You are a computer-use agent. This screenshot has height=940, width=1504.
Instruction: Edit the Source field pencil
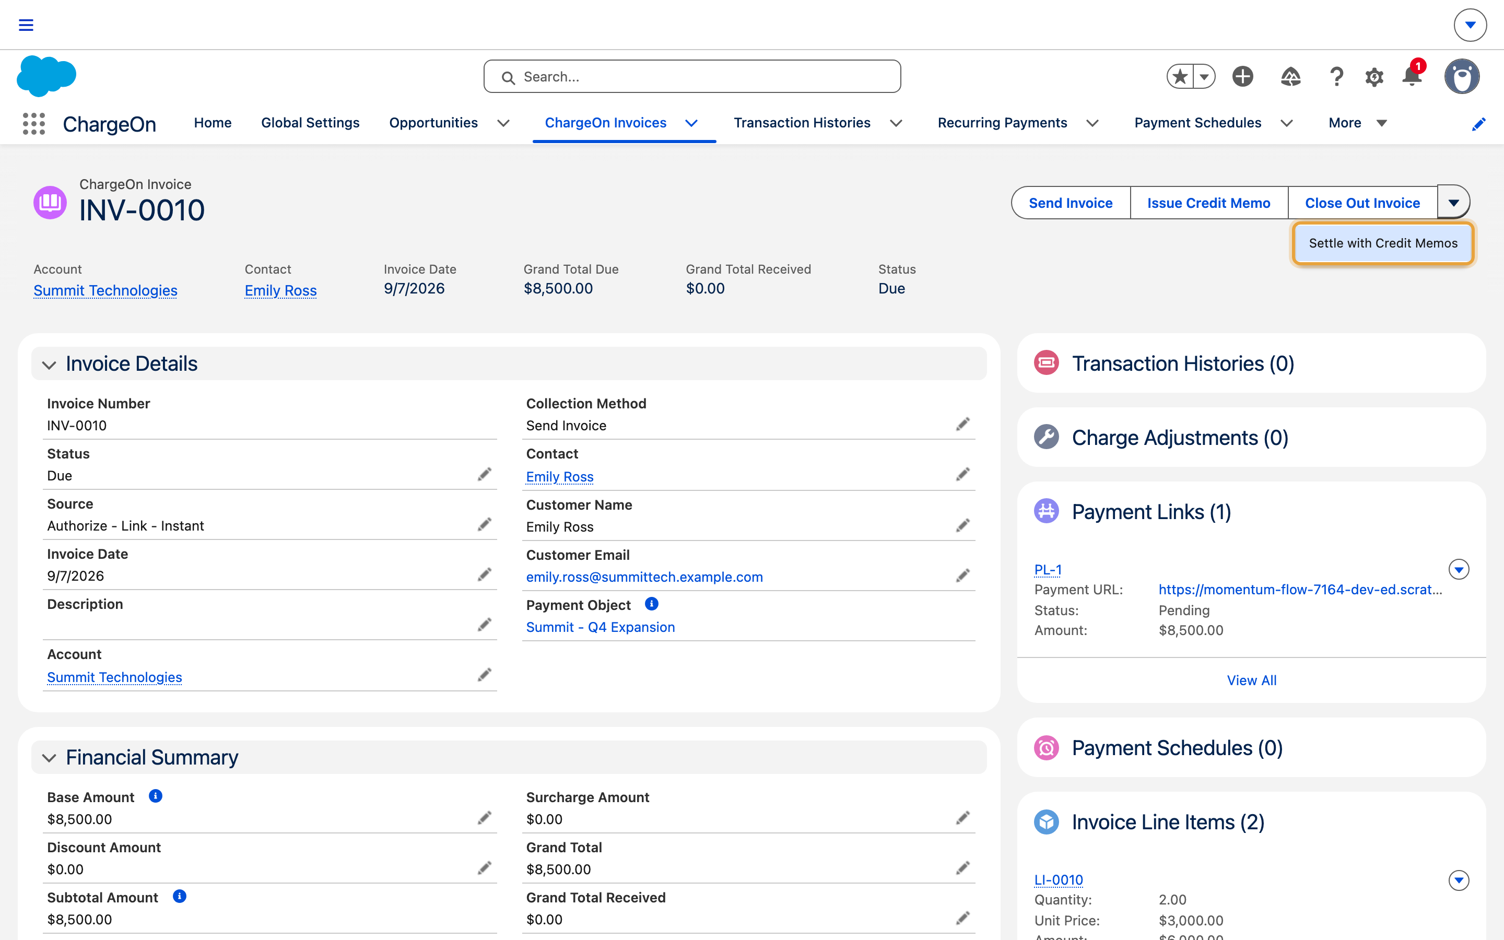pos(485,525)
